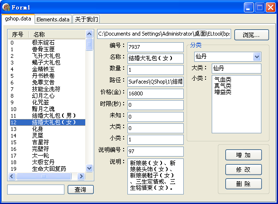
Task: Click the horizontal scroll right arrow
Action: (x=81, y=176)
